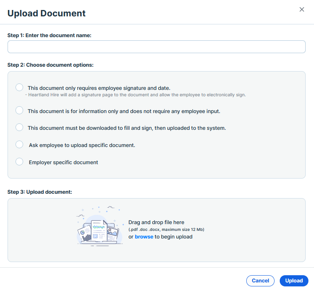Select 'Ask employee to upload specific document' option
Screen dimensions: 314x292
(20, 145)
